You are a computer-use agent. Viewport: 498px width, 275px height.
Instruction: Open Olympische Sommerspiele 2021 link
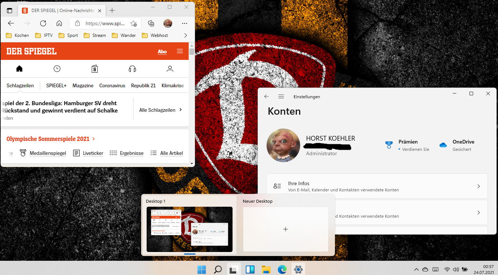click(51, 139)
